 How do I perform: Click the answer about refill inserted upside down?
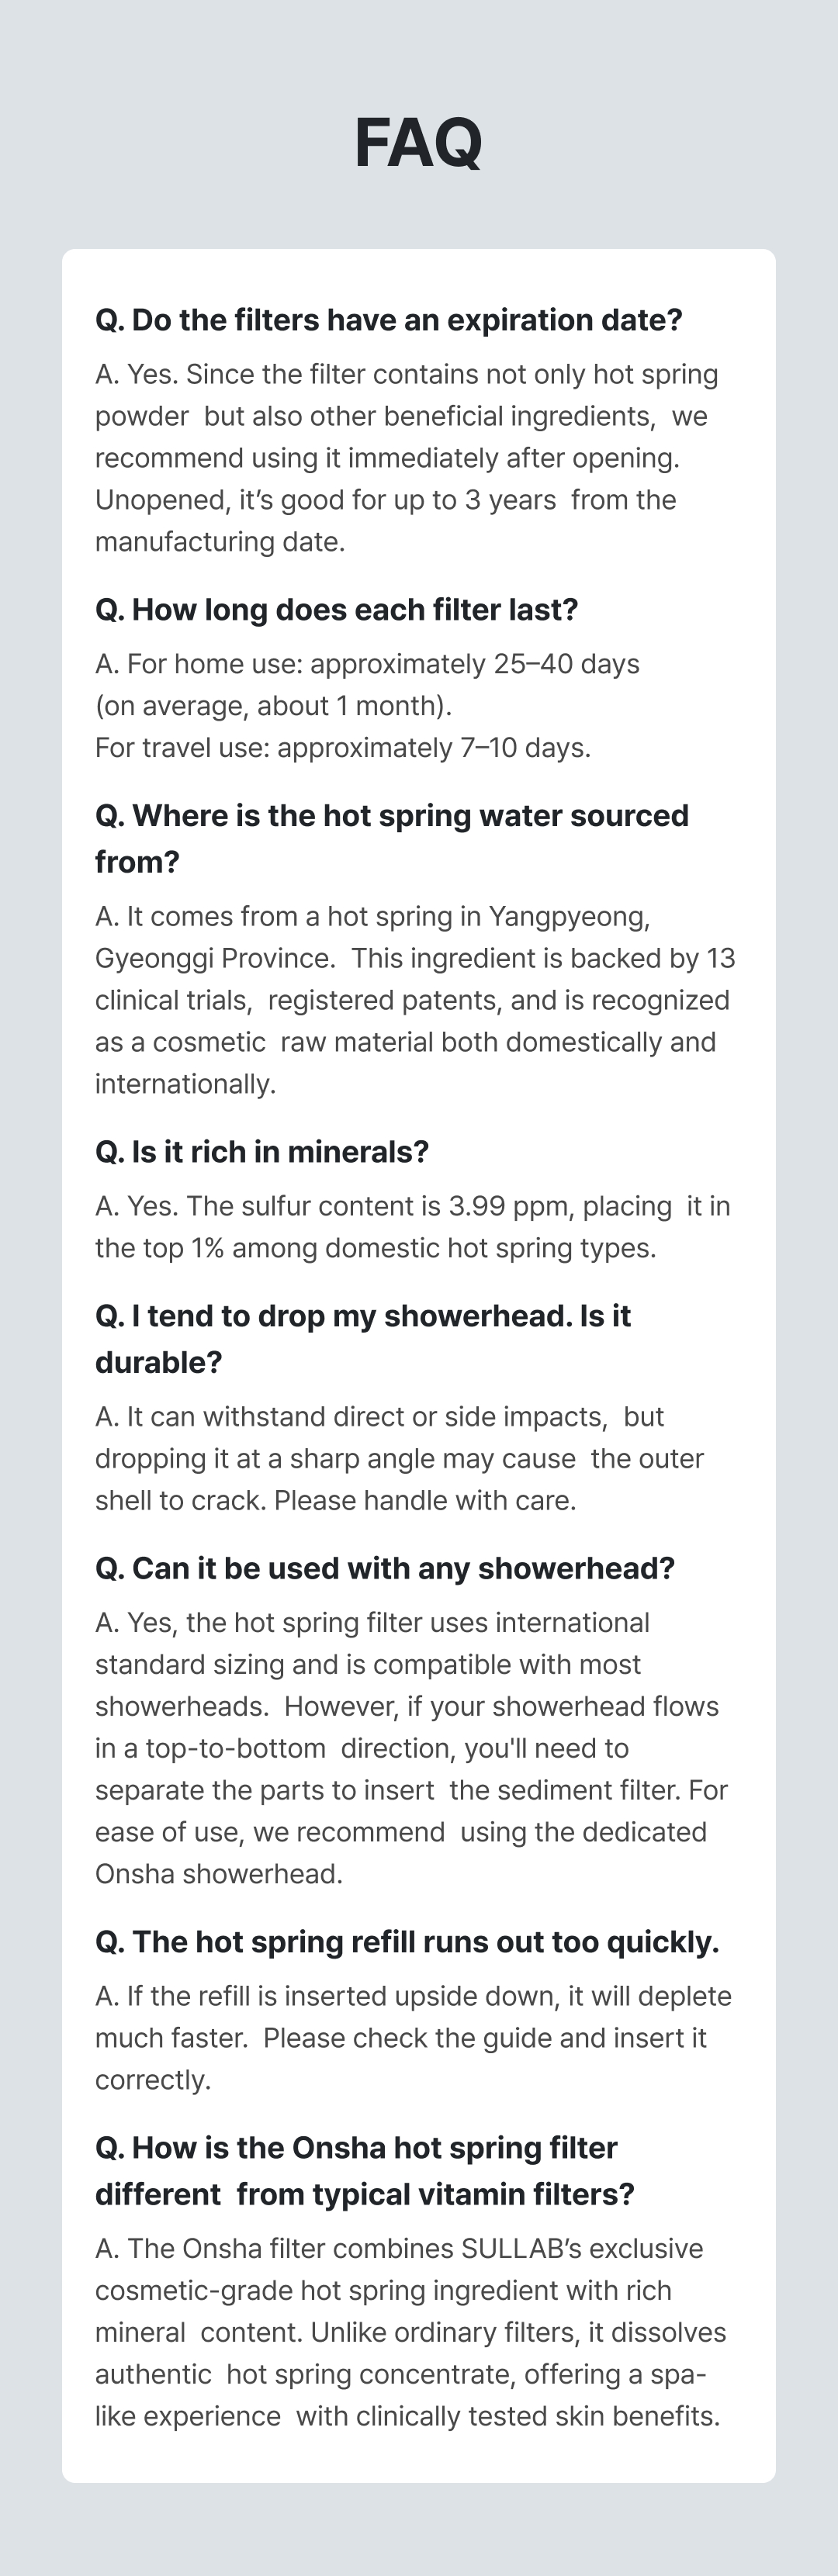[413, 1996]
